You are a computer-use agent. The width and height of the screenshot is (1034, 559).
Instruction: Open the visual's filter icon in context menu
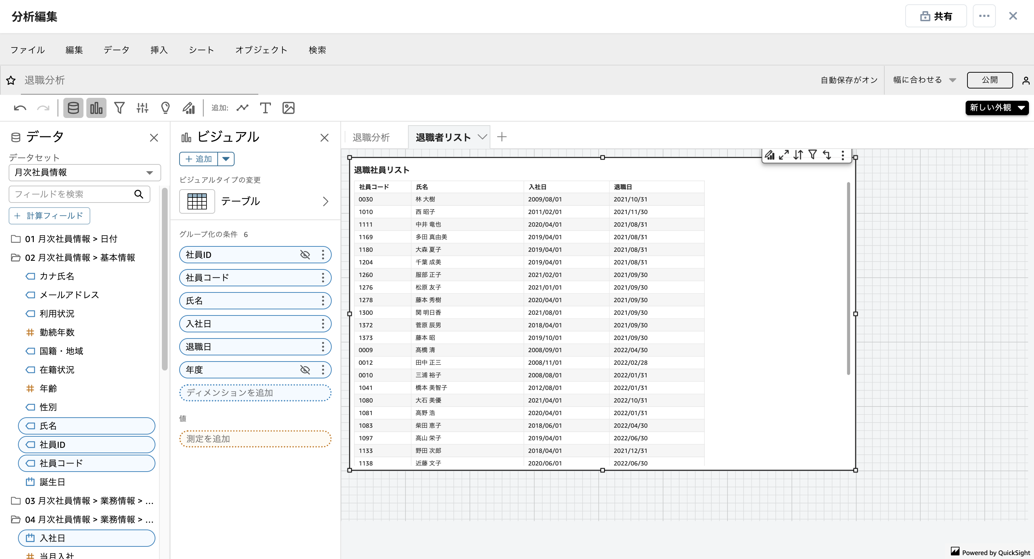tap(813, 155)
